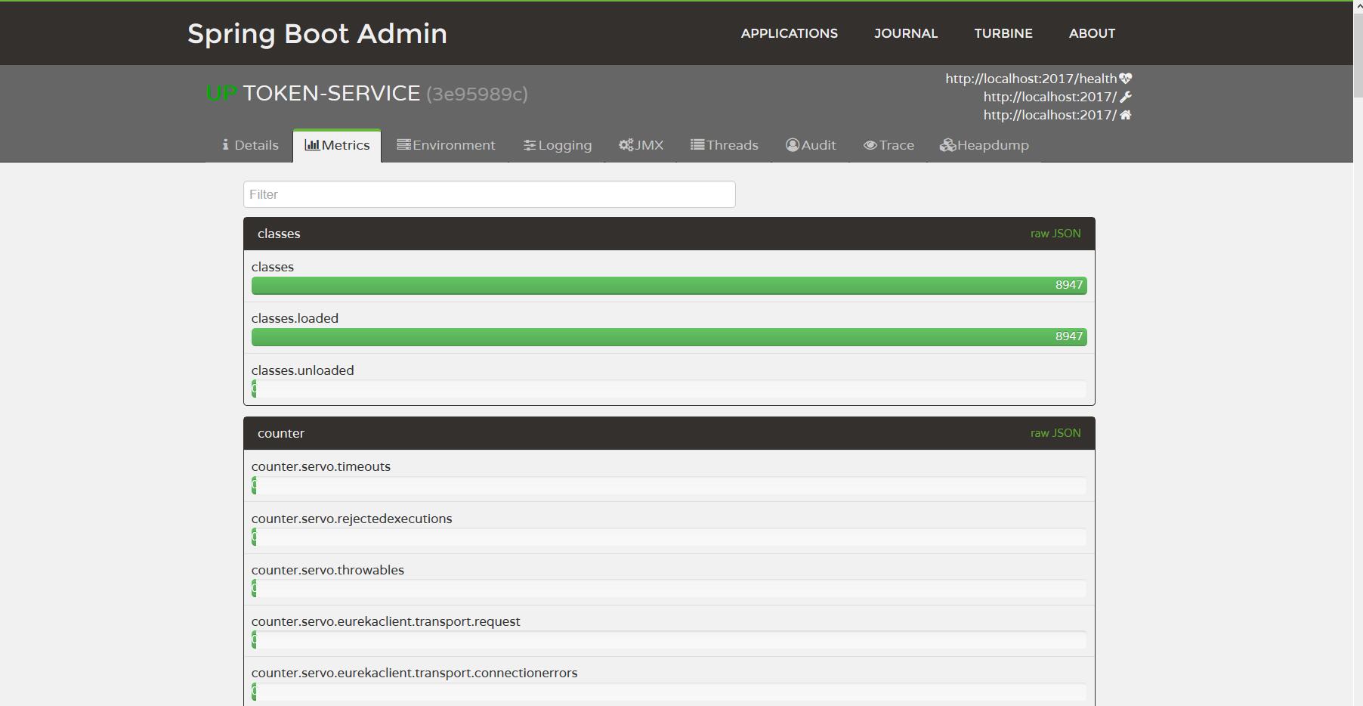Image resolution: width=1363 pixels, height=706 pixels.
Task: Open the Trace tab
Action: [889, 145]
